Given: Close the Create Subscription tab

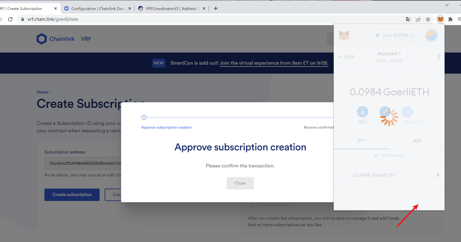Looking at the screenshot, I should pyautogui.click(x=55, y=8).
